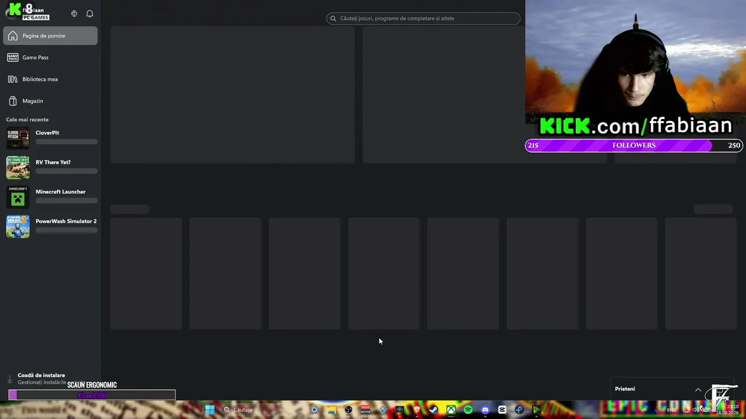Select the PowerWash Simulator 2 title text
This screenshot has width=746, height=419.
(66, 221)
